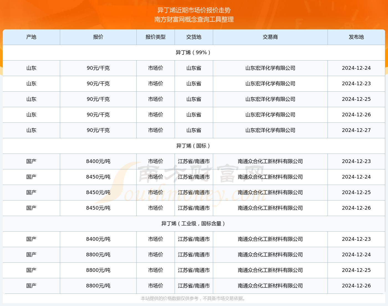The height and width of the screenshot is (306, 388).
Task: Select the 异丁烯（工业级，国标含量）section heading
Action: click(x=194, y=224)
